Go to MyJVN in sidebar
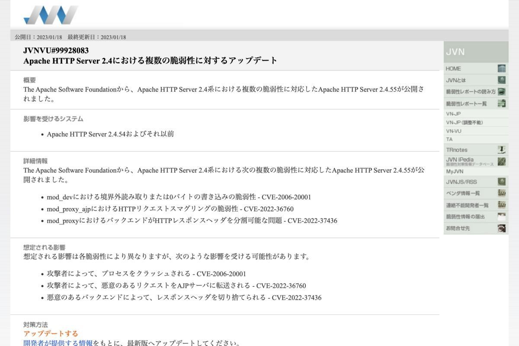The image size is (519, 346). [454, 171]
